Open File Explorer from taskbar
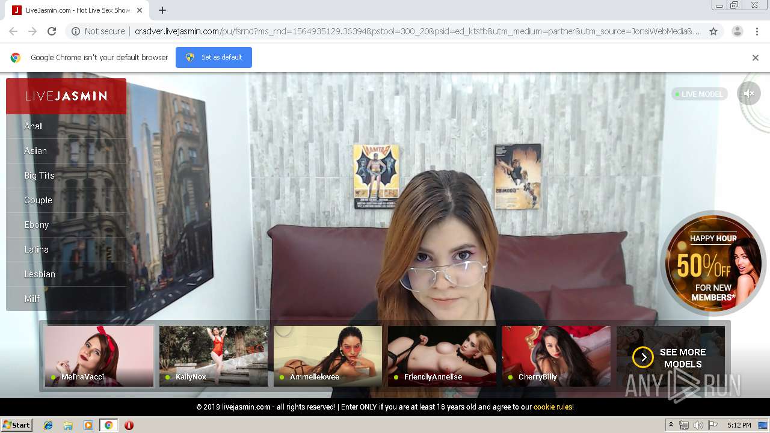Screen dimensions: 770x433 (68, 425)
